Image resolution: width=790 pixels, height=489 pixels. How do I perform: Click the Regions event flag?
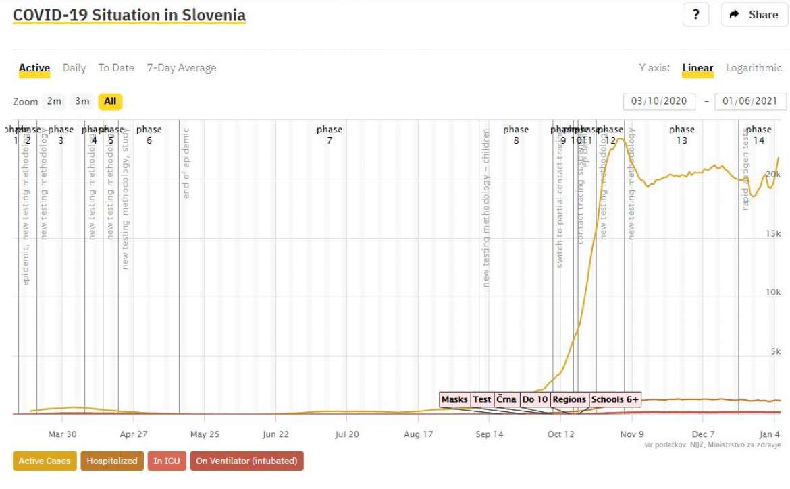pyautogui.click(x=569, y=399)
